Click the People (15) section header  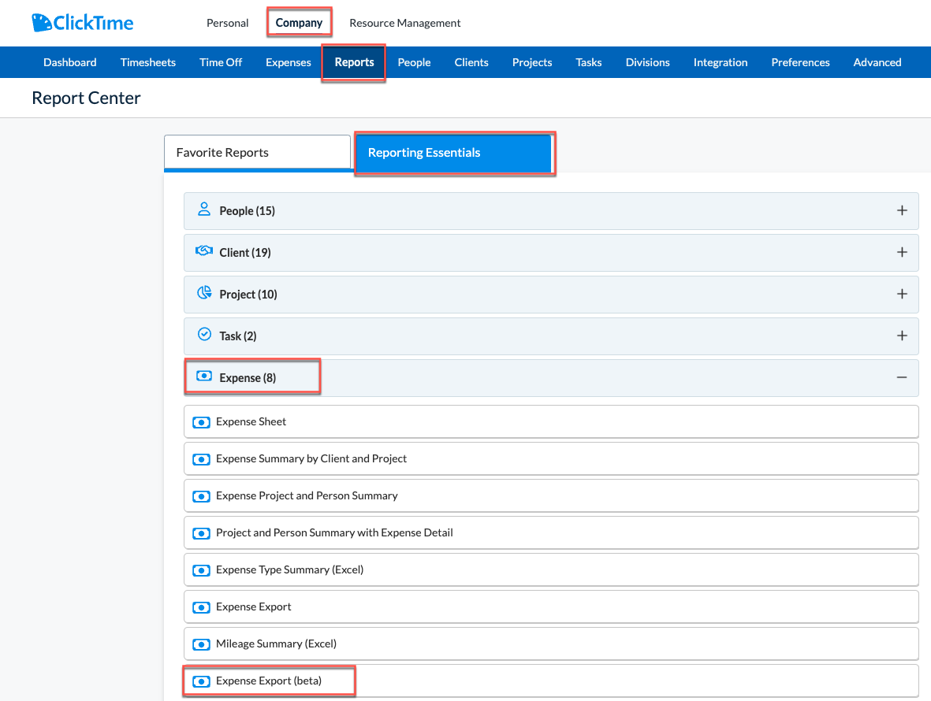tap(551, 211)
